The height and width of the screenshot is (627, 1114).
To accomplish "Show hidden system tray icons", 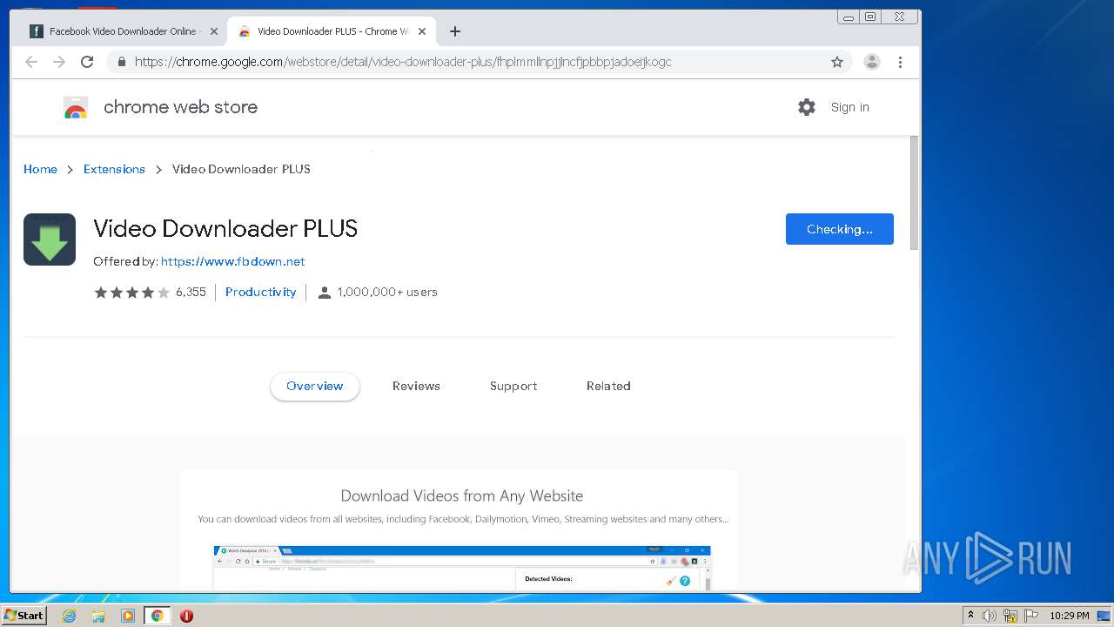I will pyautogui.click(x=970, y=616).
